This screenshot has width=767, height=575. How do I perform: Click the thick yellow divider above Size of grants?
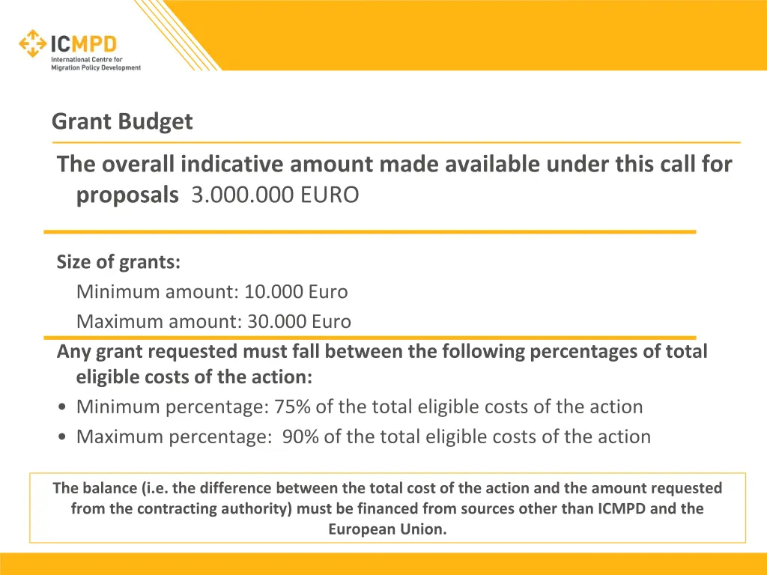click(370, 232)
